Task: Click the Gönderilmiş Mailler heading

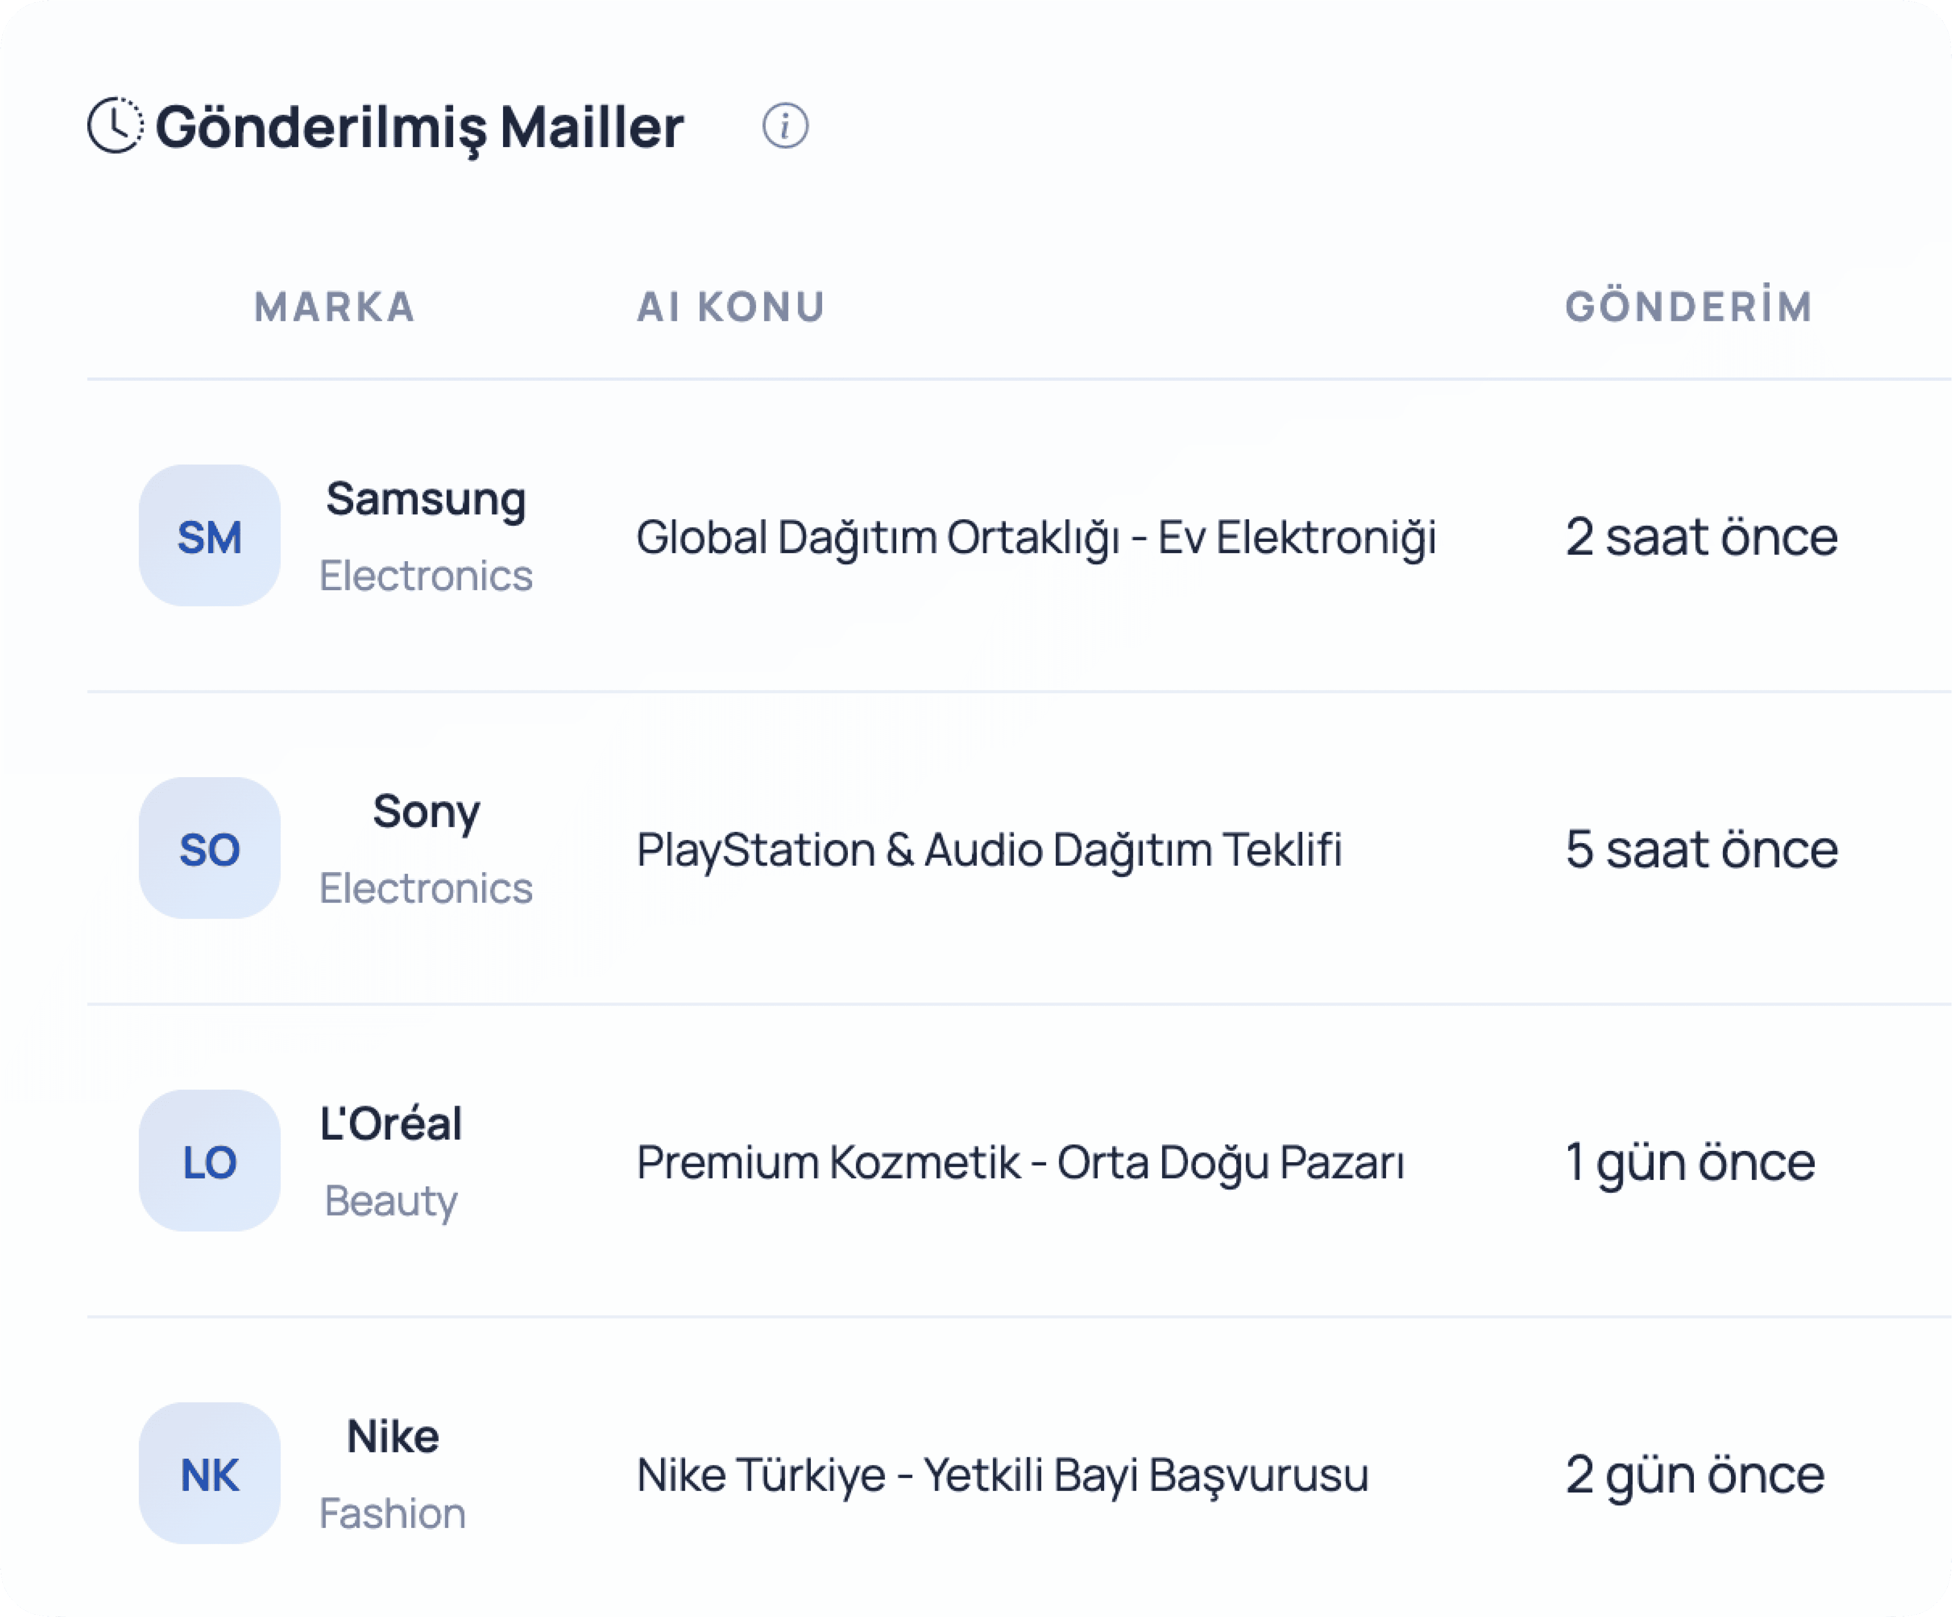Action: point(419,127)
